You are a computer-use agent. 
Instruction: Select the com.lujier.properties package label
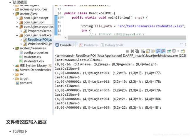(38, 27)
